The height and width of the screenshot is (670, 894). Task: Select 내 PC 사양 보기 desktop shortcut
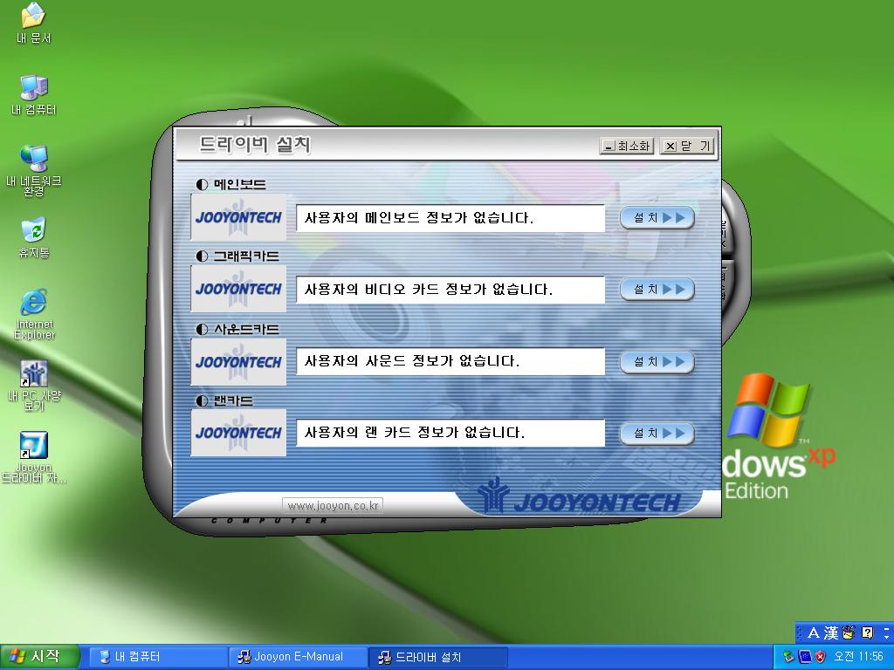point(34,386)
